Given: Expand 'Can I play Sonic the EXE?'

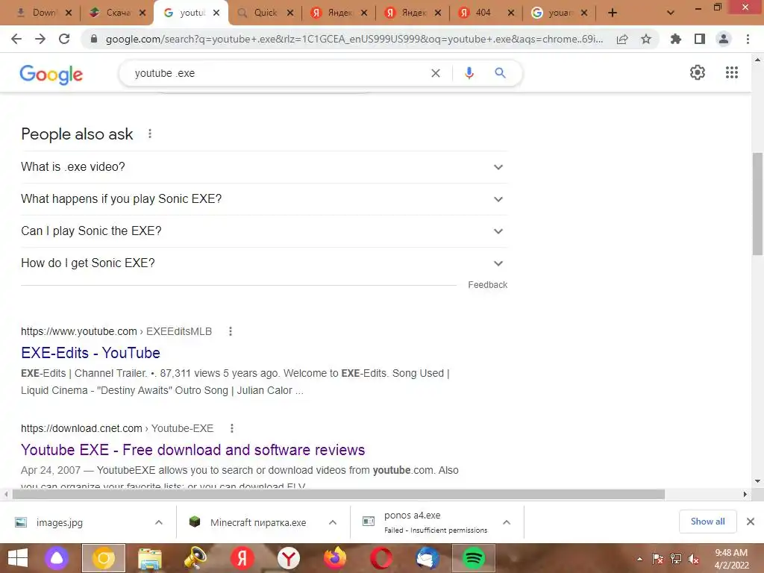Looking at the screenshot, I should (x=264, y=231).
